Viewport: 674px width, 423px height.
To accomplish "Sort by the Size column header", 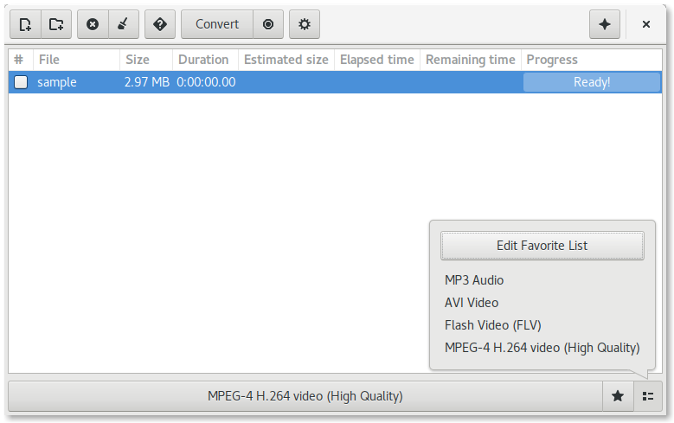I will point(146,60).
